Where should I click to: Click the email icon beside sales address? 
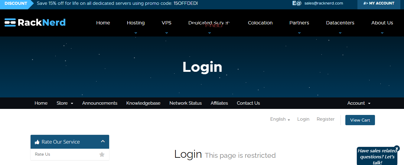[x=297, y=3]
